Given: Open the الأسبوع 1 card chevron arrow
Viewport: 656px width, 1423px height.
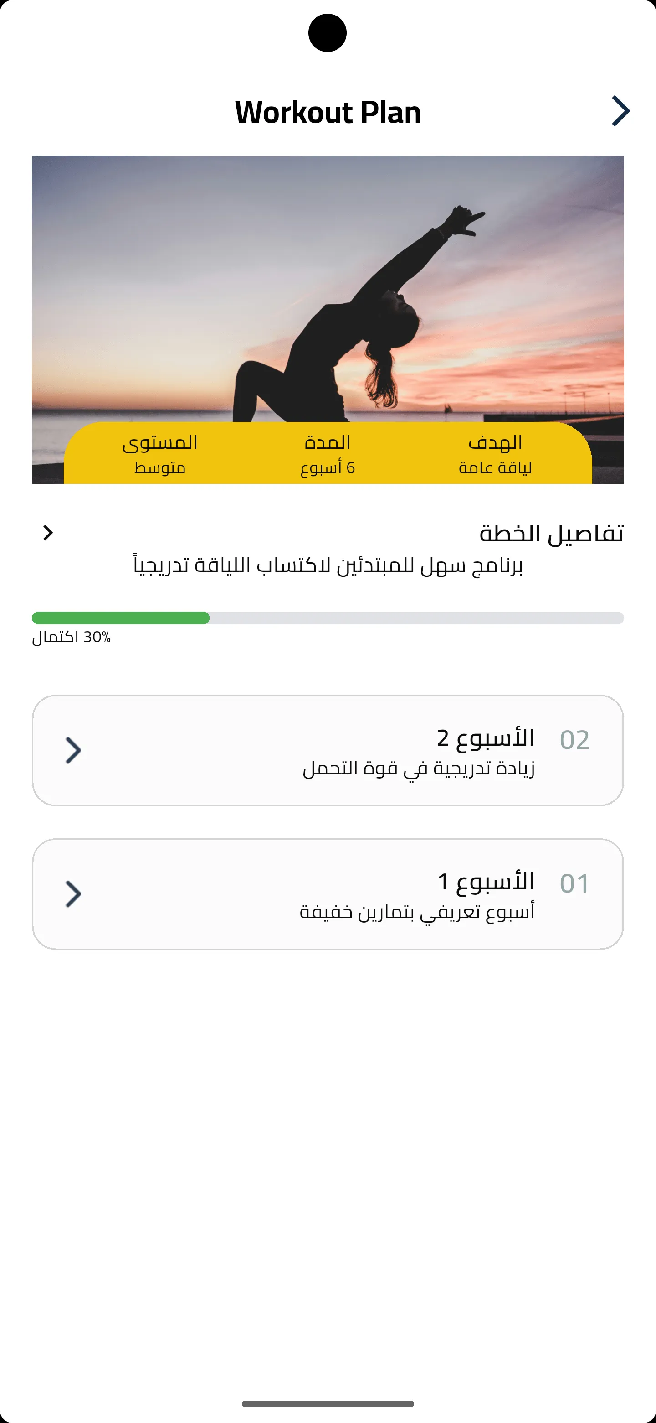Looking at the screenshot, I should (73, 894).
